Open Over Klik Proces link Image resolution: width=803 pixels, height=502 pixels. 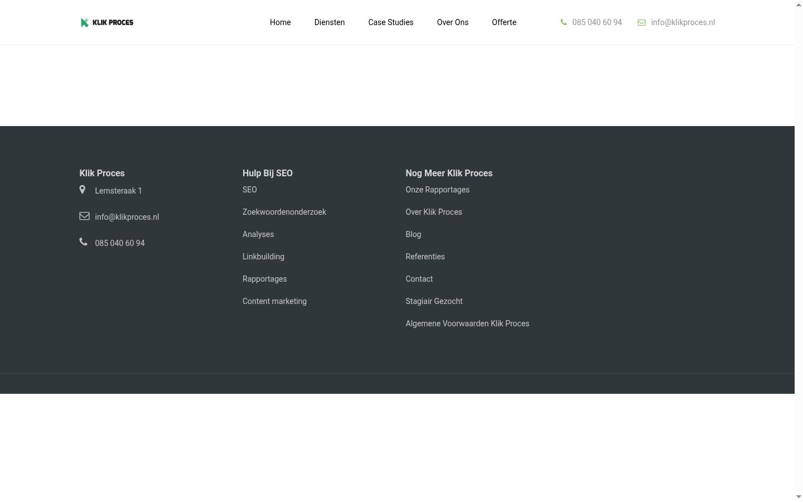point(434,212)
